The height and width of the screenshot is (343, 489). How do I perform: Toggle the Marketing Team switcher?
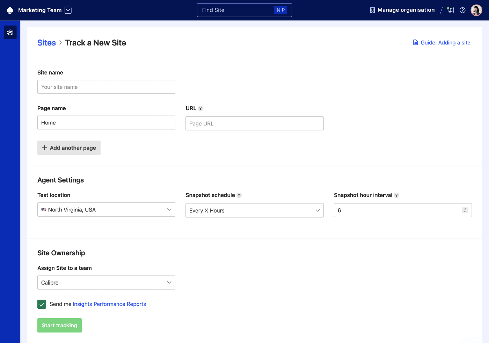coord(68,10)
